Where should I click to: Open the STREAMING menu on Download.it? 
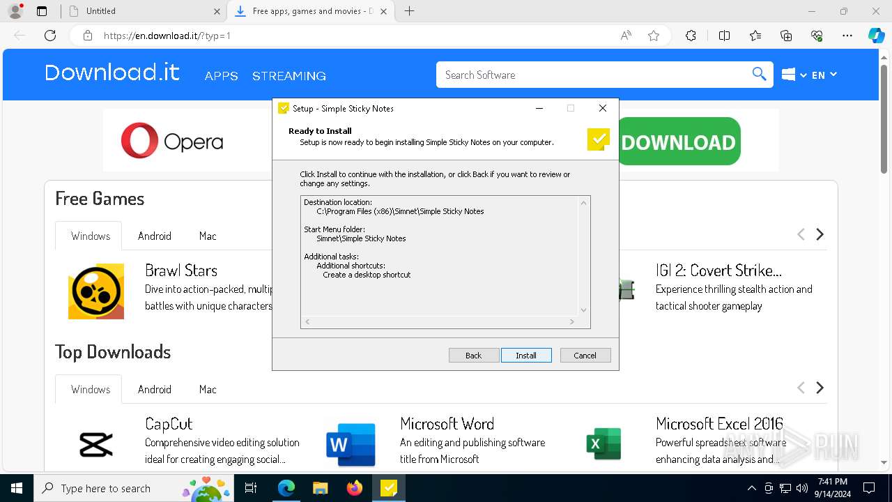click(x=289, y=76)
